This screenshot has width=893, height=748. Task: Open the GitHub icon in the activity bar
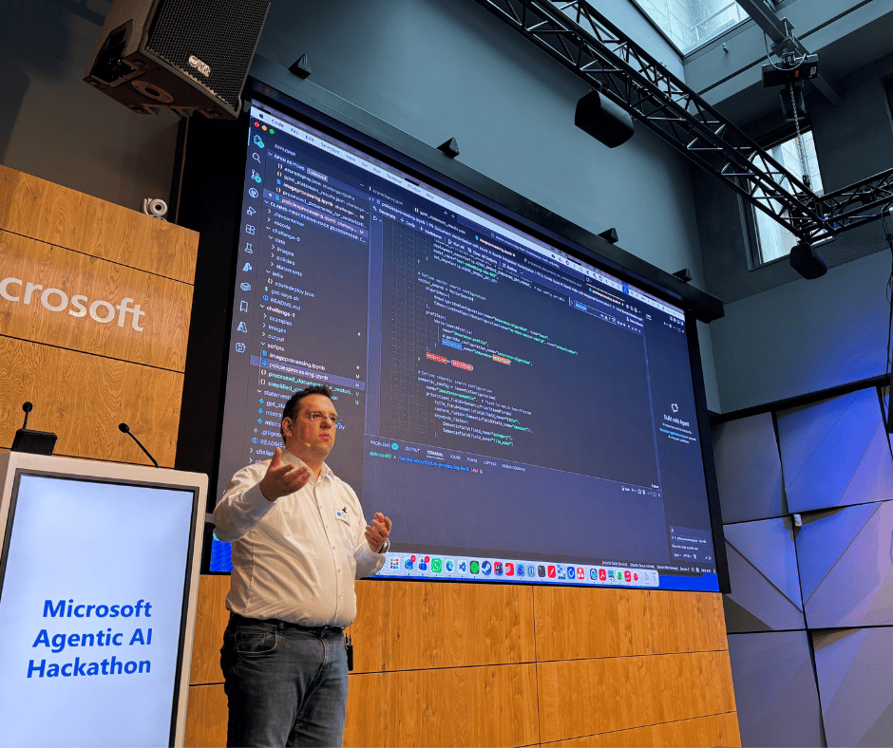coord(254,193)
